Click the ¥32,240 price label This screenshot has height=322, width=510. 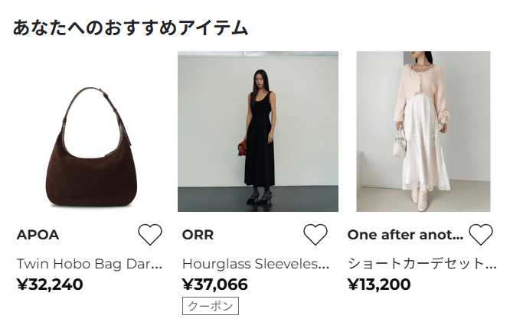click(50, 285)
